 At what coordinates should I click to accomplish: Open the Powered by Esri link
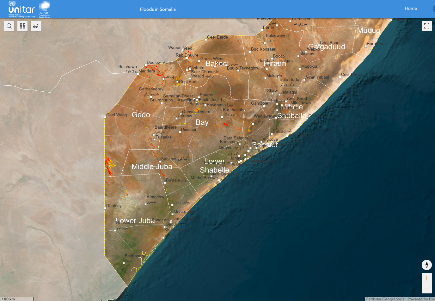point(421,299)
